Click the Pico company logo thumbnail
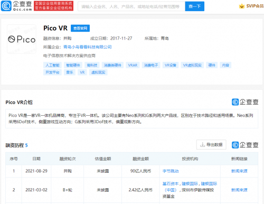The image size is (264, 204). pos(22,39)
